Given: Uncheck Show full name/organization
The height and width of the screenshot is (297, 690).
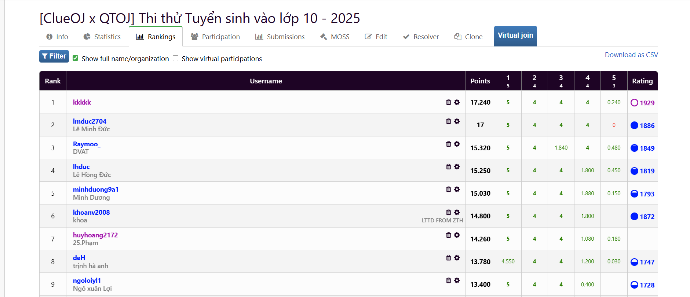Looking at the screenshot, I should pos(76,58).
